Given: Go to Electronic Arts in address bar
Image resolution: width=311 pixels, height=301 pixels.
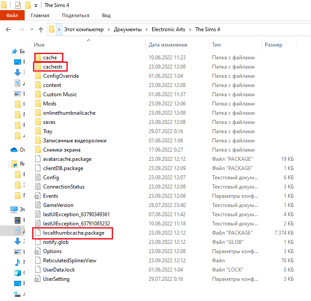Looking at the screenshot, I should [168, 29].
